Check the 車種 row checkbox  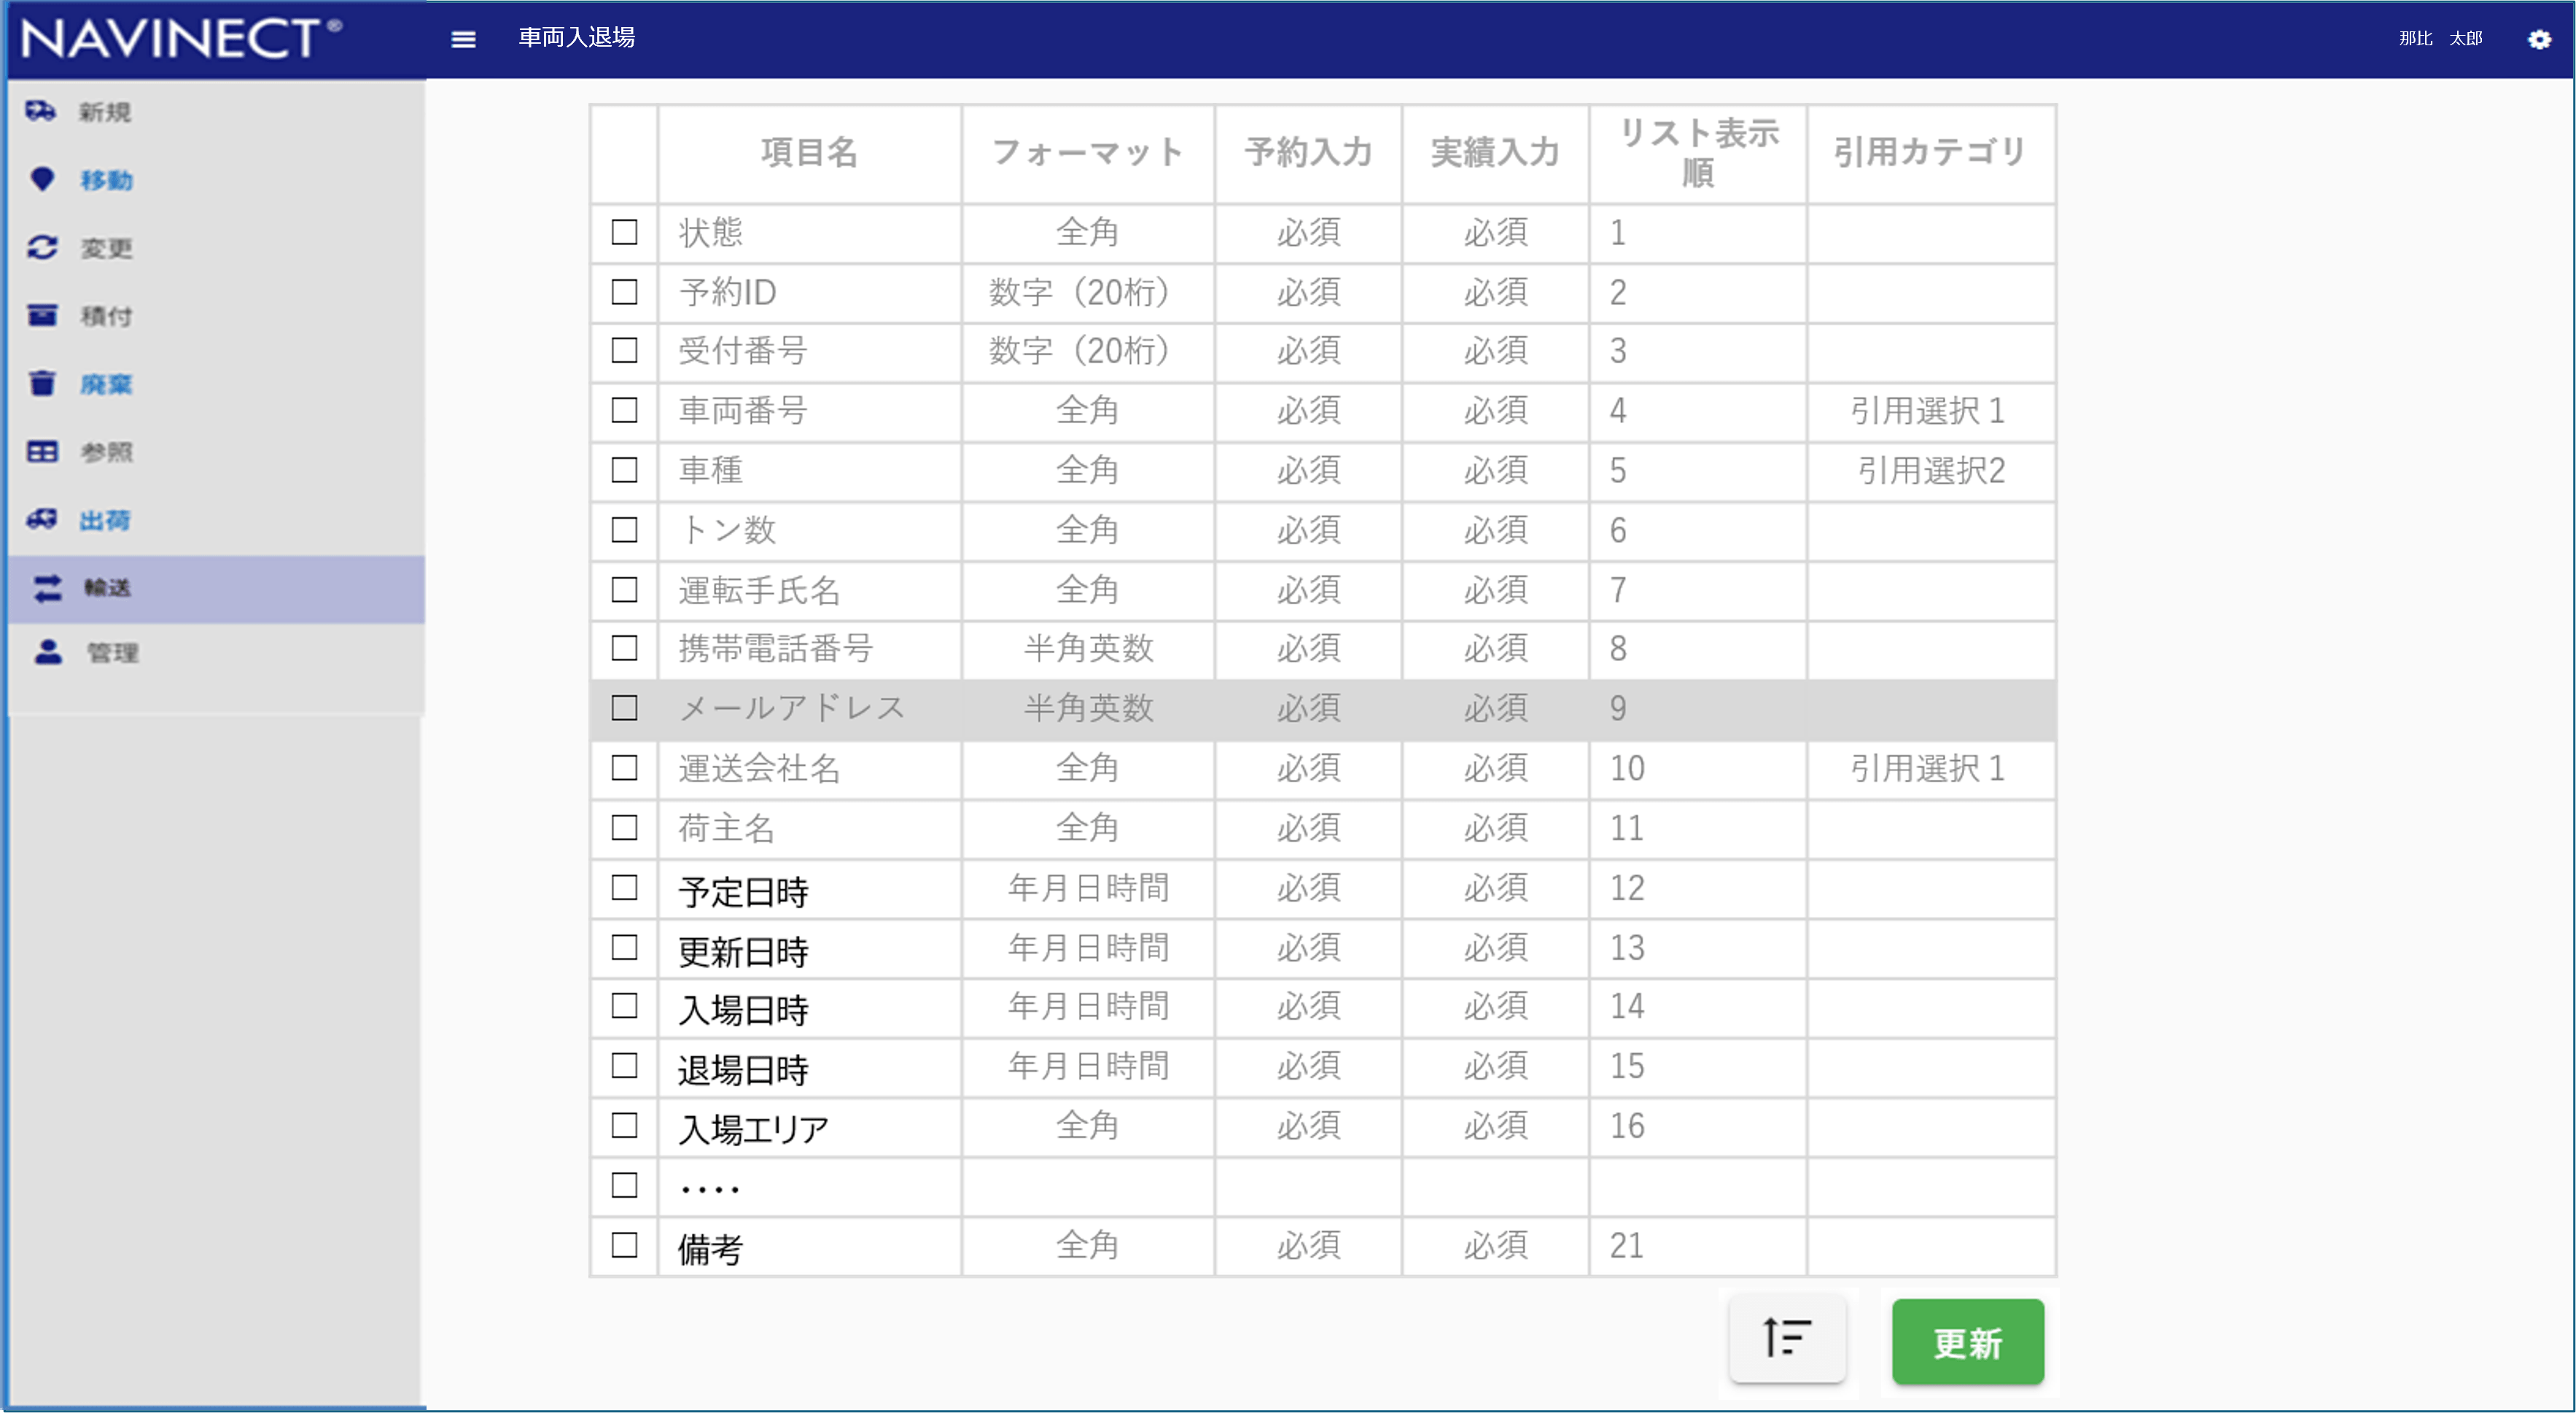pos(624,471)
